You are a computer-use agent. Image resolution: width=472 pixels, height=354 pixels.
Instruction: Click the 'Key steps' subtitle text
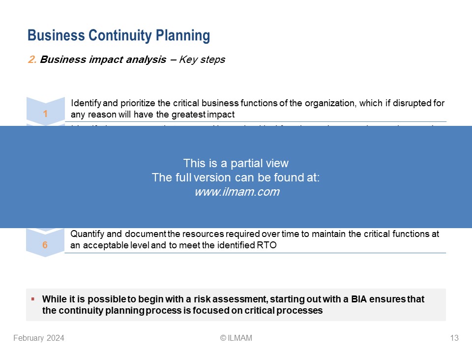[x=202, y=59]
